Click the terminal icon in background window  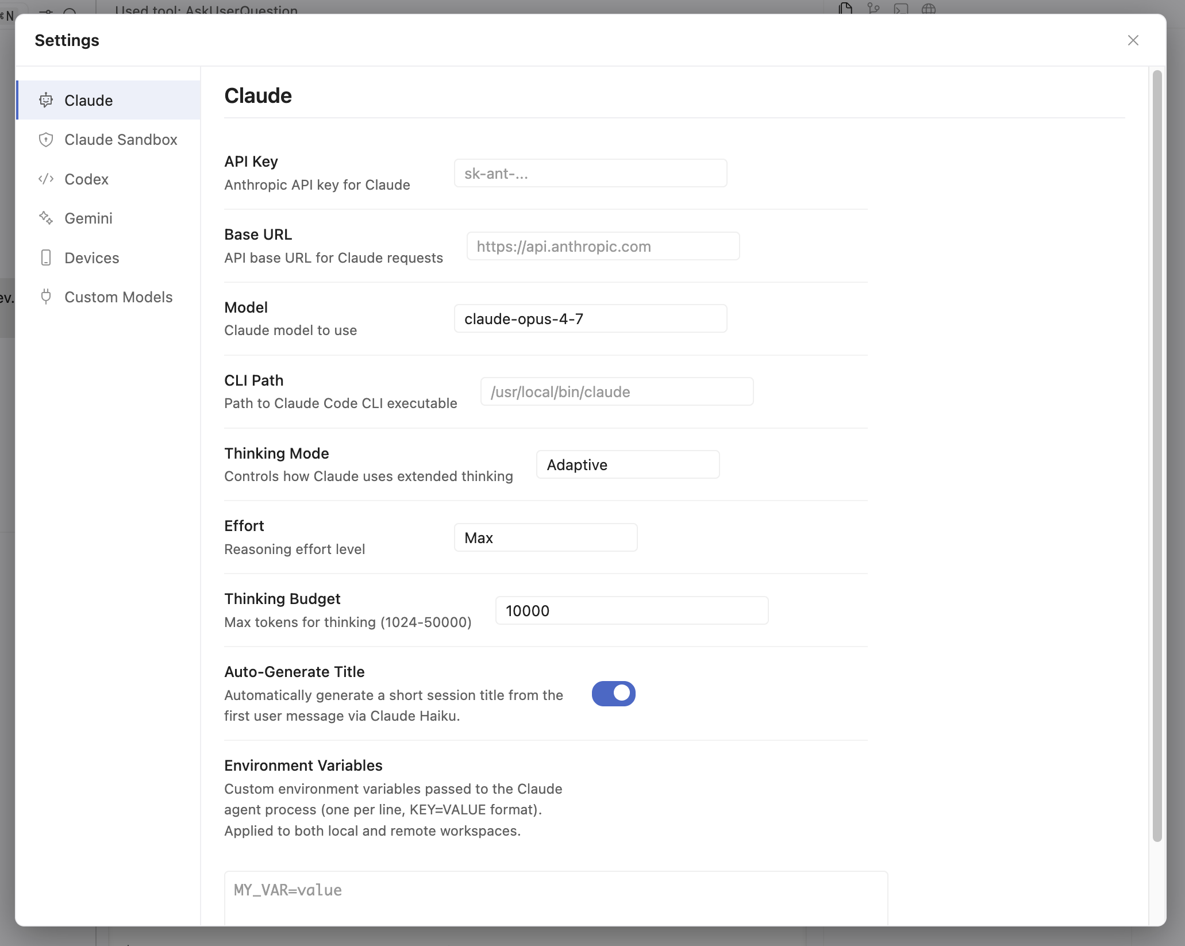(x=901, y=8)
